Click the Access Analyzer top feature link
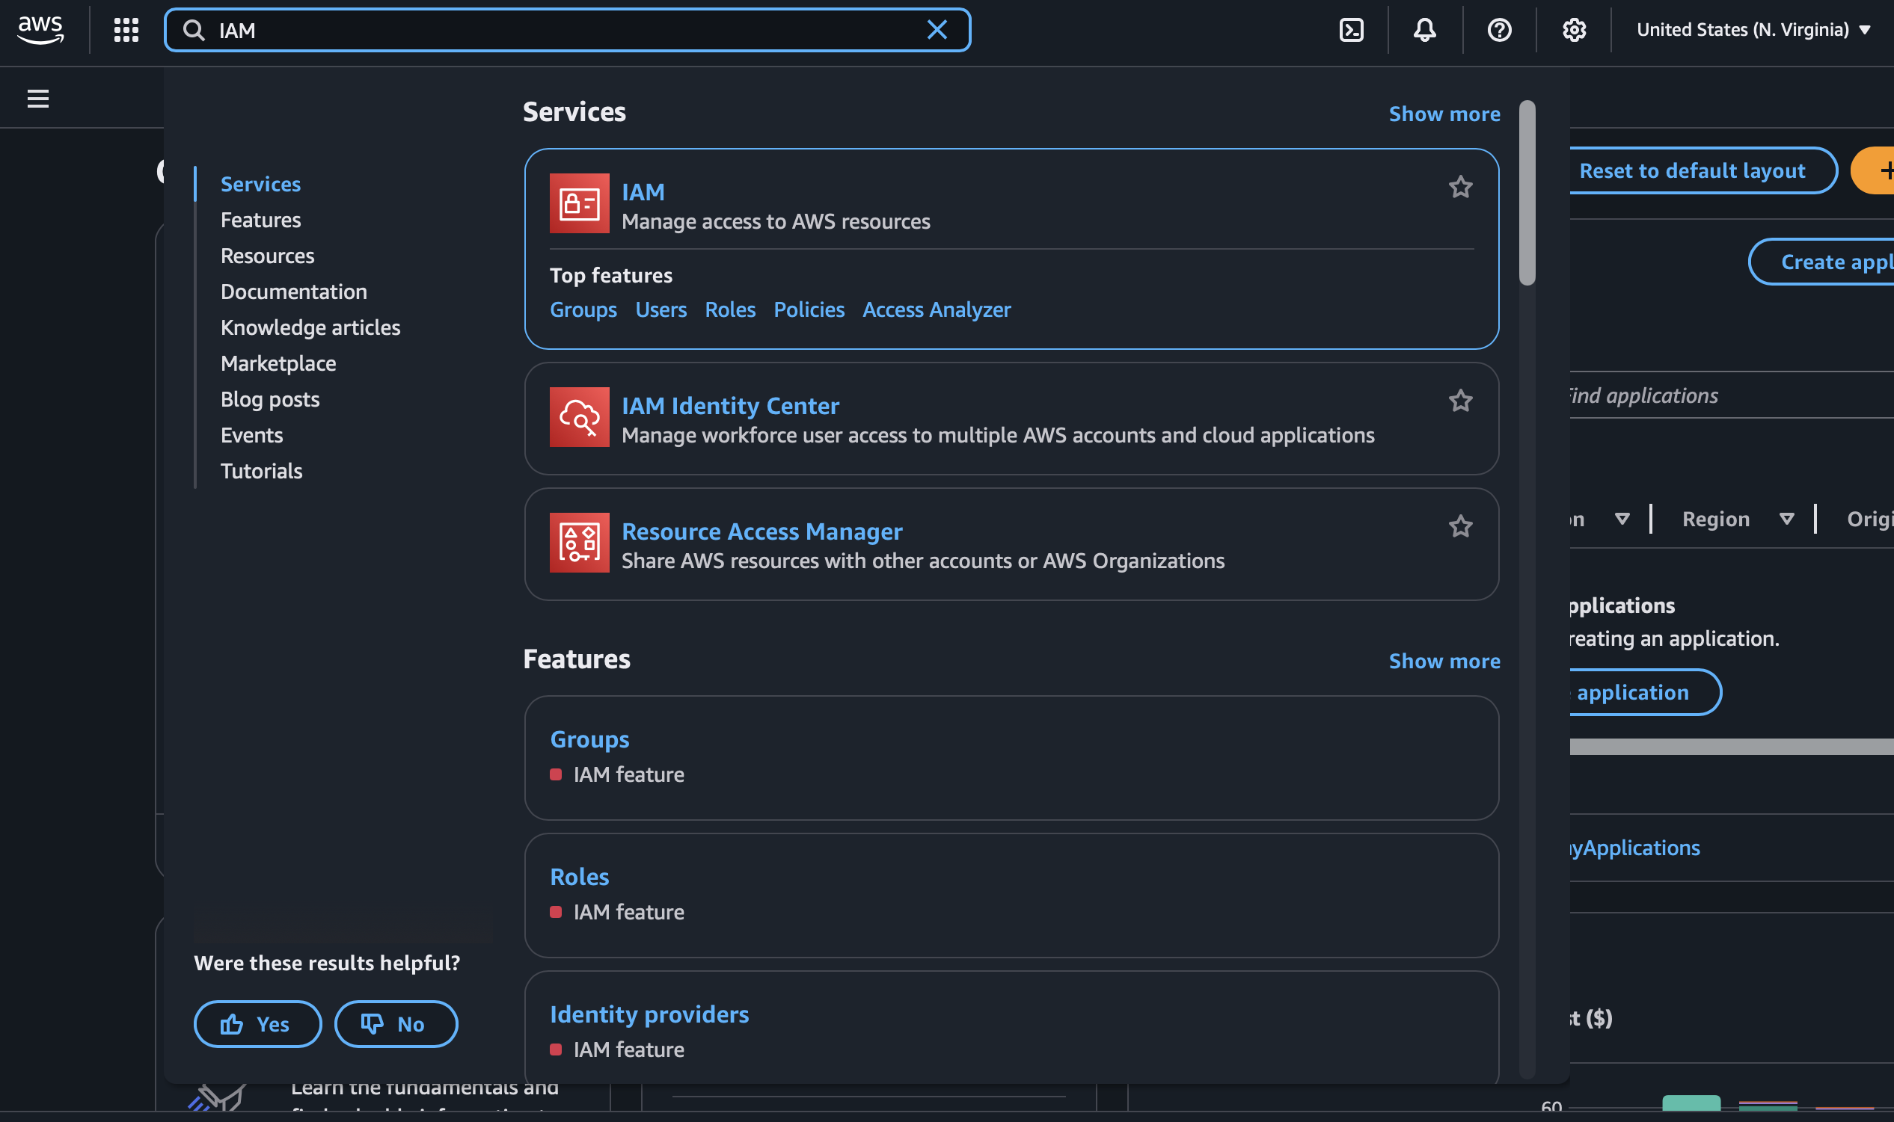 [936, 310]
